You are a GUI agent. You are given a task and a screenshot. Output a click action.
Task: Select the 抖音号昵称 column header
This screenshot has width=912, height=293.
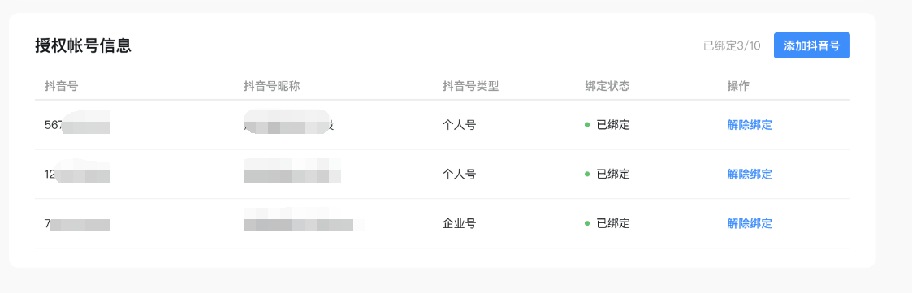point(271,86)
